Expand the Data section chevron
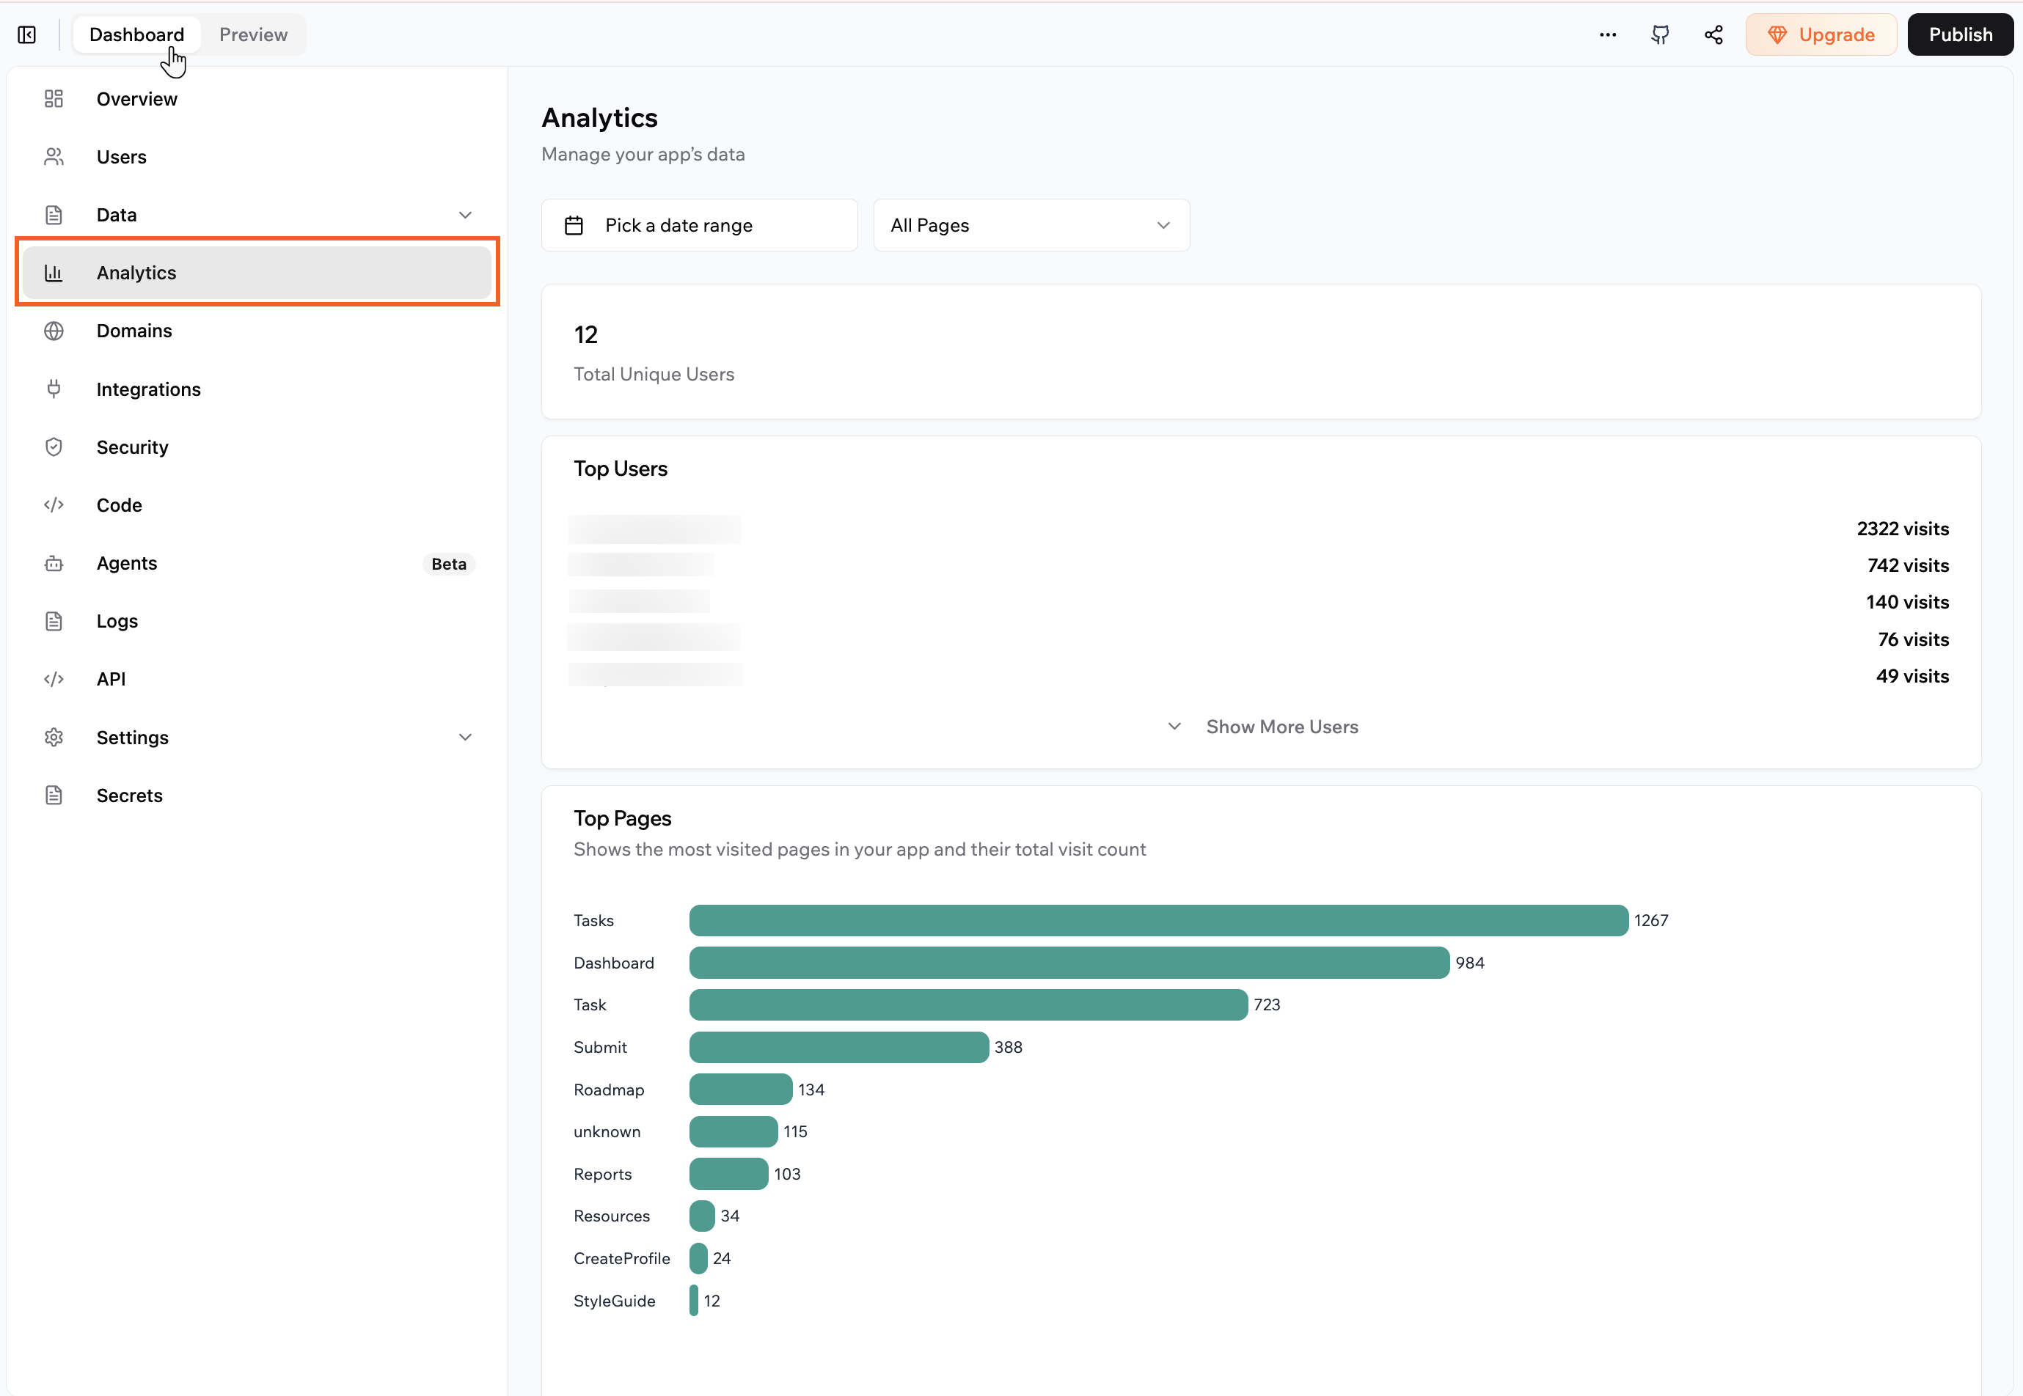Image resolution: width=2023 pixels, height=1396 pixels. [466, 214]
